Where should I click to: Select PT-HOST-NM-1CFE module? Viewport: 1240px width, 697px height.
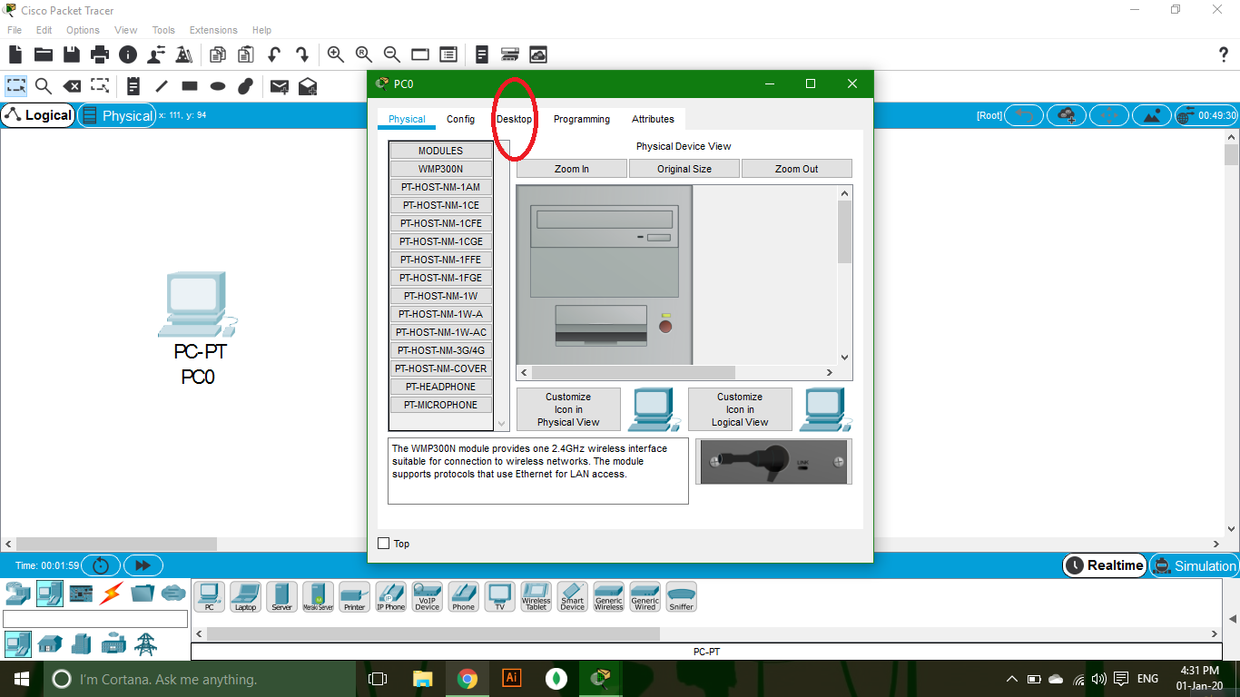(440, 223)
